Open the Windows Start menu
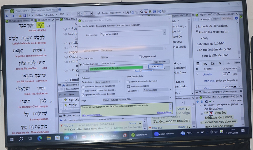 (x=12, y=139)
